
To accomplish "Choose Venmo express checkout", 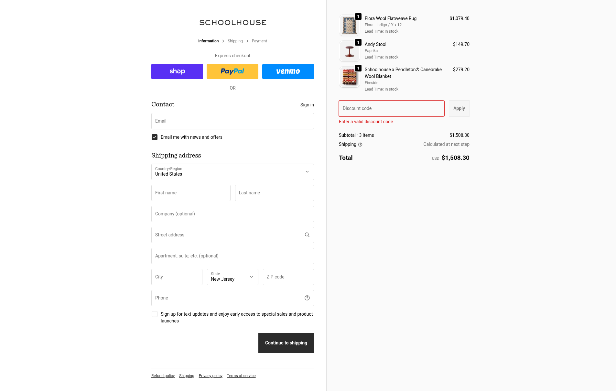I will click(x=288, y=71).
